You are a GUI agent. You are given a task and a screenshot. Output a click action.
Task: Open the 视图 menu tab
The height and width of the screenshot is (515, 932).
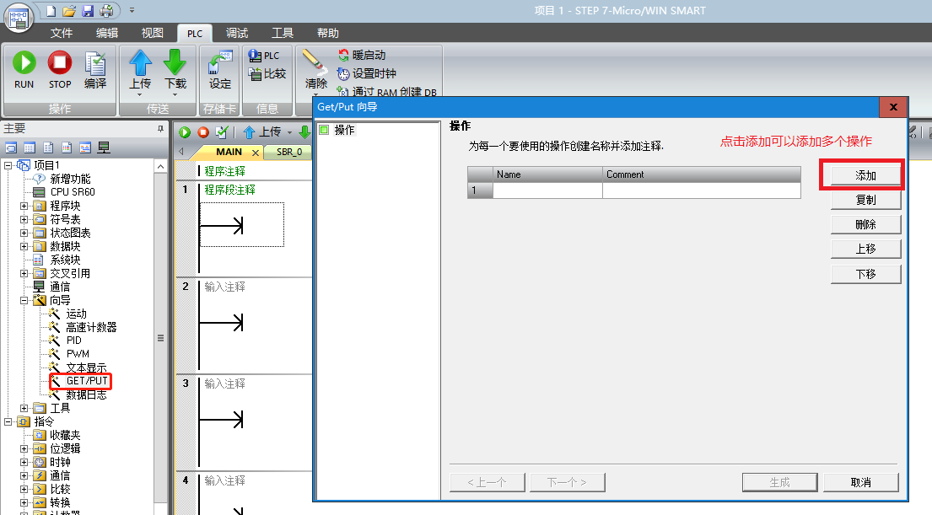[x=152, y=33]
